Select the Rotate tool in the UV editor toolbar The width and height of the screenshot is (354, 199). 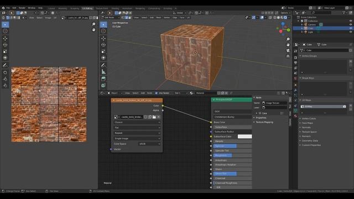(x=5, y=45)
